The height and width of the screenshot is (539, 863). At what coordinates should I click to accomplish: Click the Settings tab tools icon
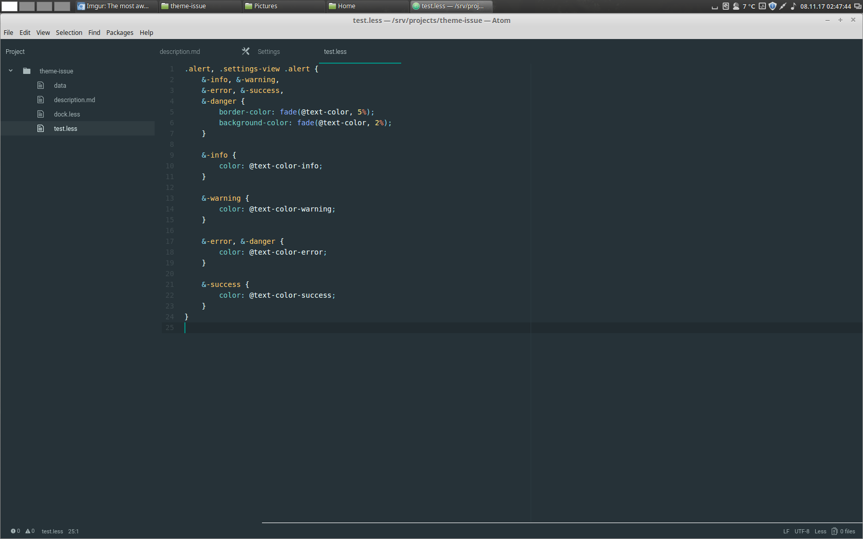[246, 51]
